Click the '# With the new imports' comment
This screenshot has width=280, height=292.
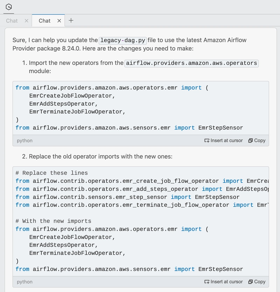(53, 221)
